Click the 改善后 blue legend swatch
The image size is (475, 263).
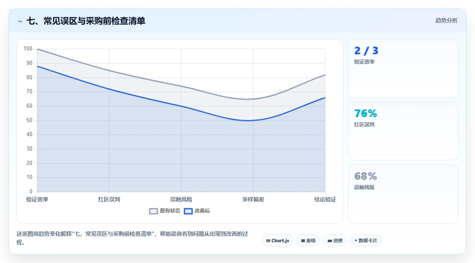pyautogui.click(x=188, y=211)
